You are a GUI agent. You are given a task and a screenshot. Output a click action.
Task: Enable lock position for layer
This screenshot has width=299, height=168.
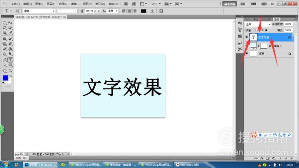[x=262, y=30]
